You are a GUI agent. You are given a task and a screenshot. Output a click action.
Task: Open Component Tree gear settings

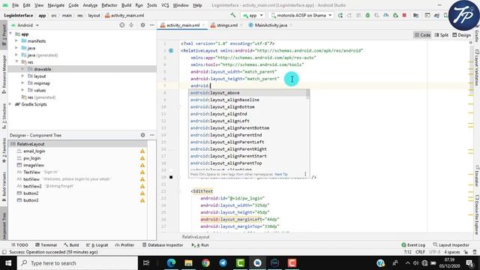pos(142,135)
